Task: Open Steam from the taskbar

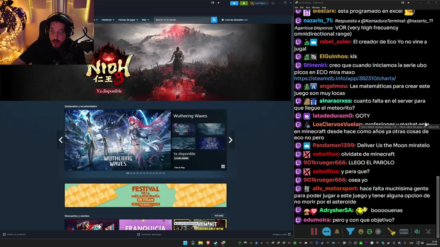Action: [x=216, y=243]
